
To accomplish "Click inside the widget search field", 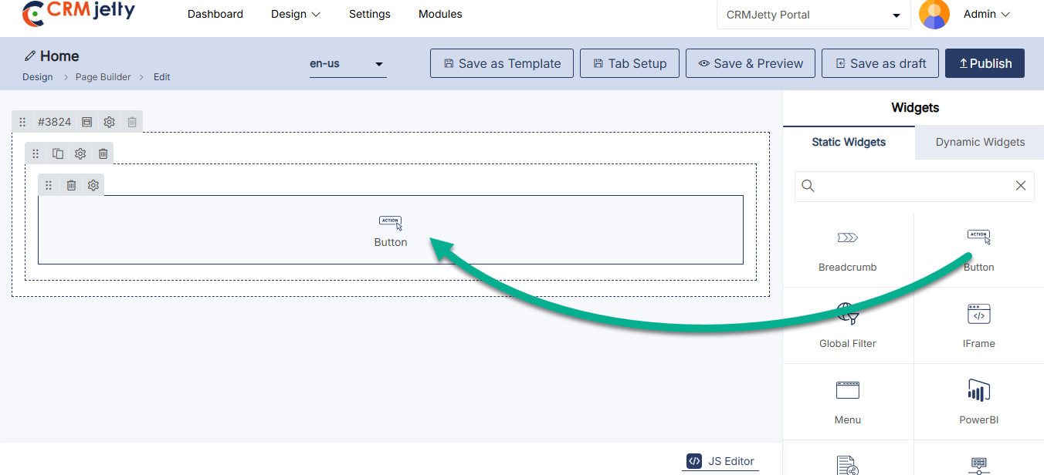I will click(911, 186).
